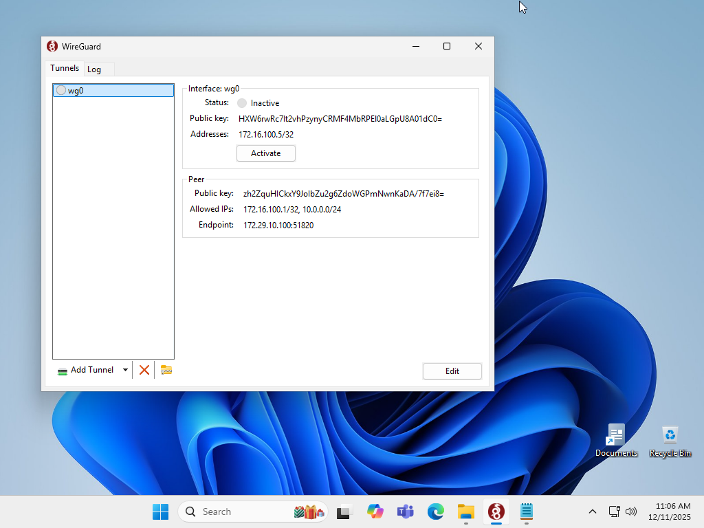Open the Recycle Bin desktop icon
The height and width of the screenshot is (528, 704).
[670, 441]
